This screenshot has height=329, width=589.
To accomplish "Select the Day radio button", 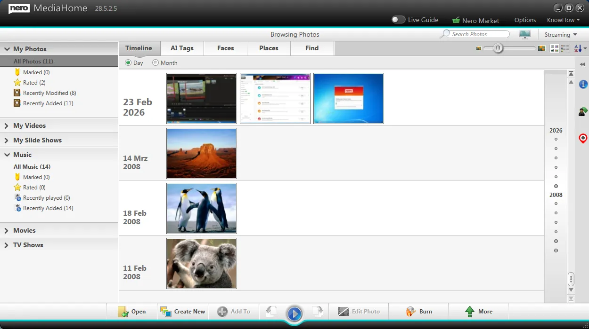I will [128, 63].
